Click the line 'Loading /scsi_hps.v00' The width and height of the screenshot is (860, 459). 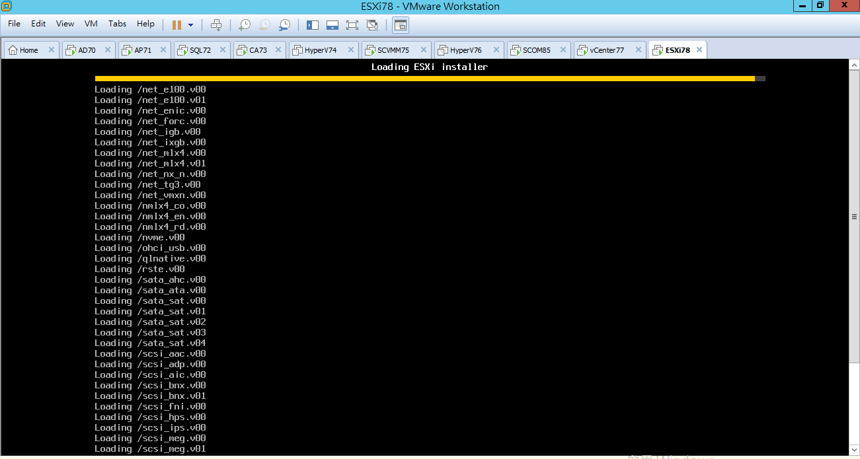[x=150, y=417]
